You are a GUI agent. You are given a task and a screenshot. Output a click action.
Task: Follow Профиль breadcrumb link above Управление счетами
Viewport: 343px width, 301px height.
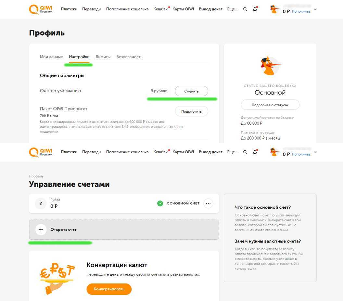36,176
